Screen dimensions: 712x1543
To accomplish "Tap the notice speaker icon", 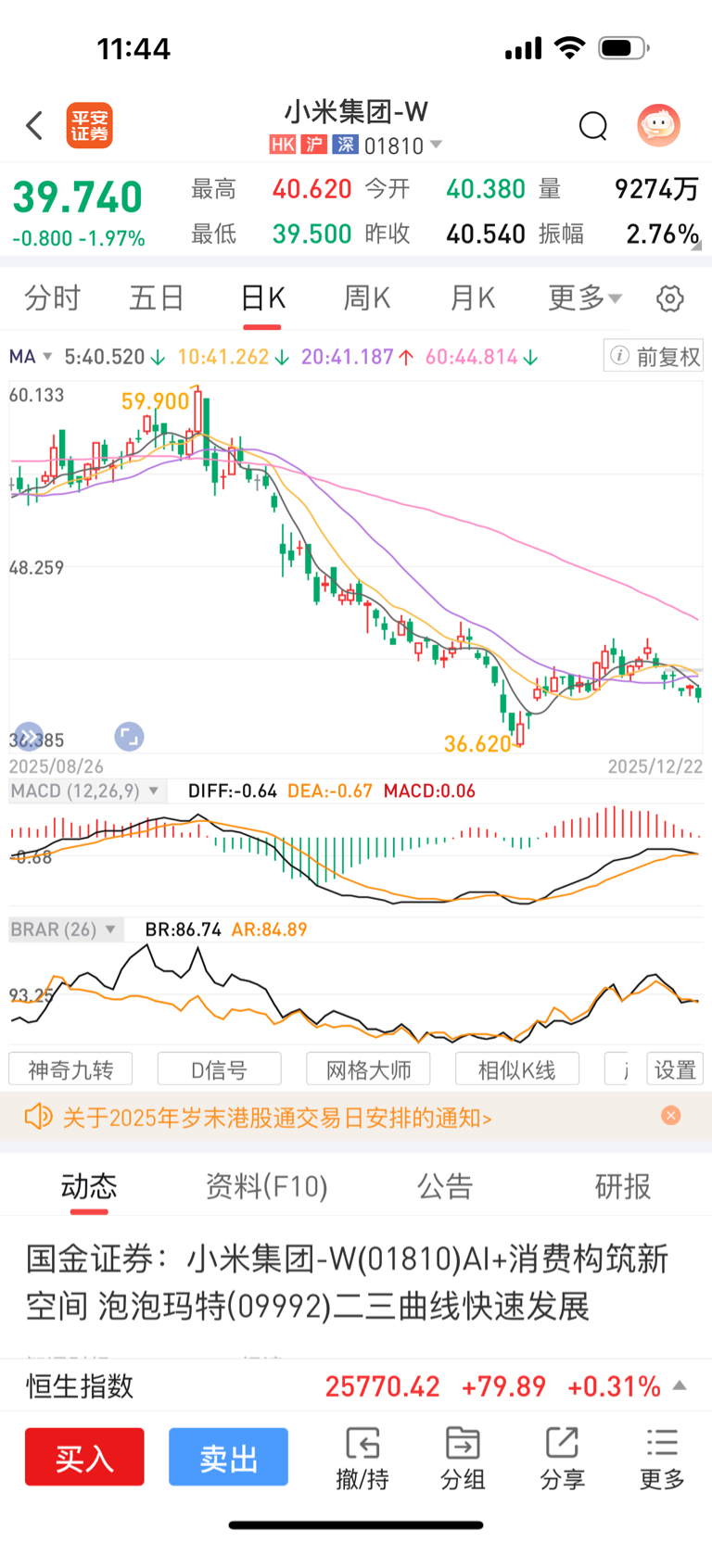I will pos(38,1116).
